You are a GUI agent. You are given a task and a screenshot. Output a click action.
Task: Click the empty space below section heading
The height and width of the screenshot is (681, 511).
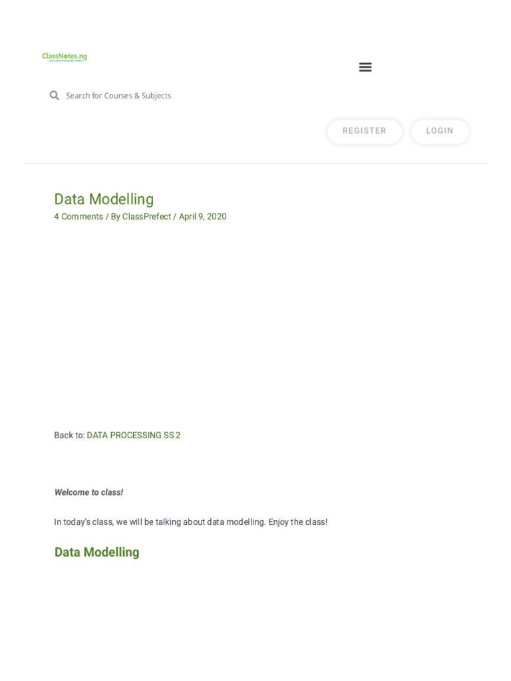pyautogui.click(x=255, y=618)
